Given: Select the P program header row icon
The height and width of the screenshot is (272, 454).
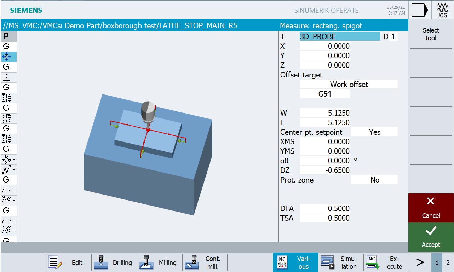Looking at the screenshot, I should pyautogui.click(x=6, y=36).
